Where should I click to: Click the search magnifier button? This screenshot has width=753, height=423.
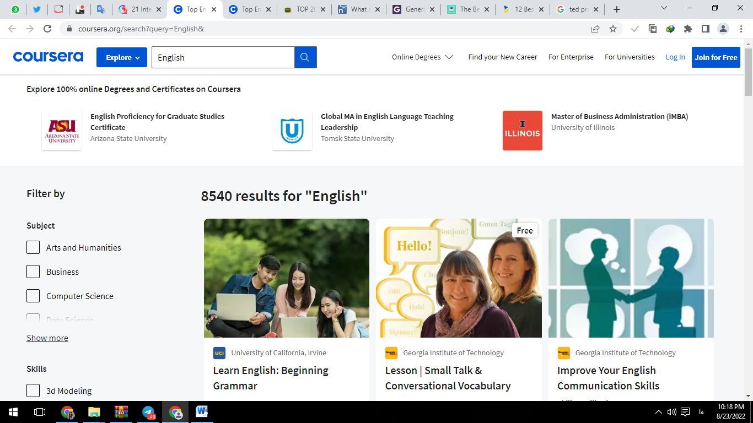point(305,57)
